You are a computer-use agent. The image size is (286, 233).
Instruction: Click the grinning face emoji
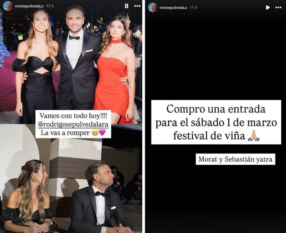click(x=95, y=133)
